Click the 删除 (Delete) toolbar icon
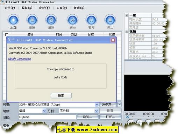The image size is (178, 134). click(x=32, y=20)
